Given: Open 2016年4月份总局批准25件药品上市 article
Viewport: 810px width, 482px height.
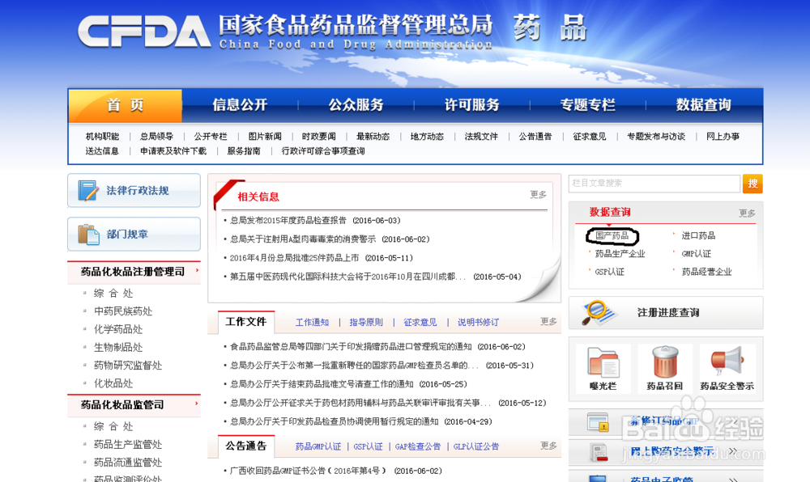Looking at the screenshot, I should coord(295,258).
